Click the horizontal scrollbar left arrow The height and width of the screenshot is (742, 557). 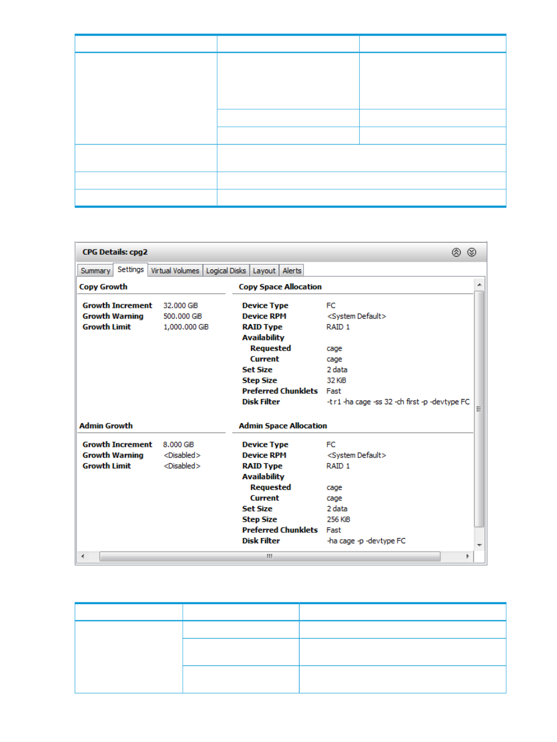pyautogui.click(x=82, y=556)
